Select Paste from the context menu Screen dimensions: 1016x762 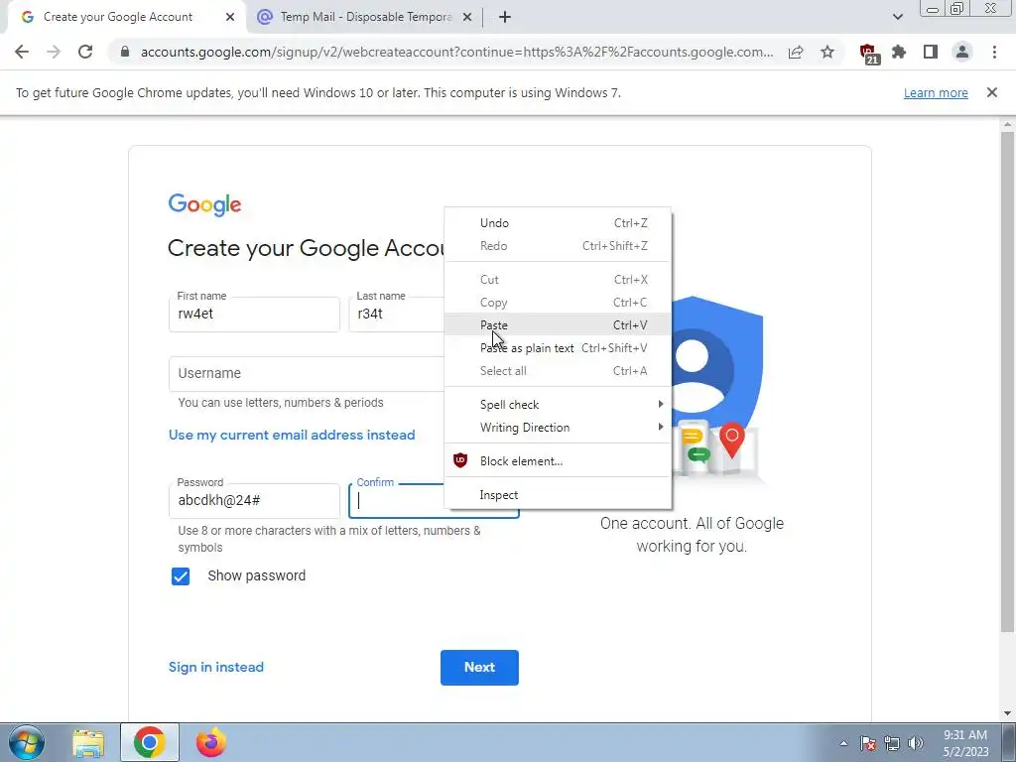558,325
